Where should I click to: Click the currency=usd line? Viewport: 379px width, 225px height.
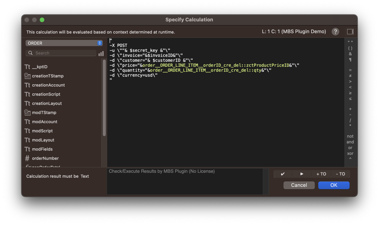(x=134, y=75)
